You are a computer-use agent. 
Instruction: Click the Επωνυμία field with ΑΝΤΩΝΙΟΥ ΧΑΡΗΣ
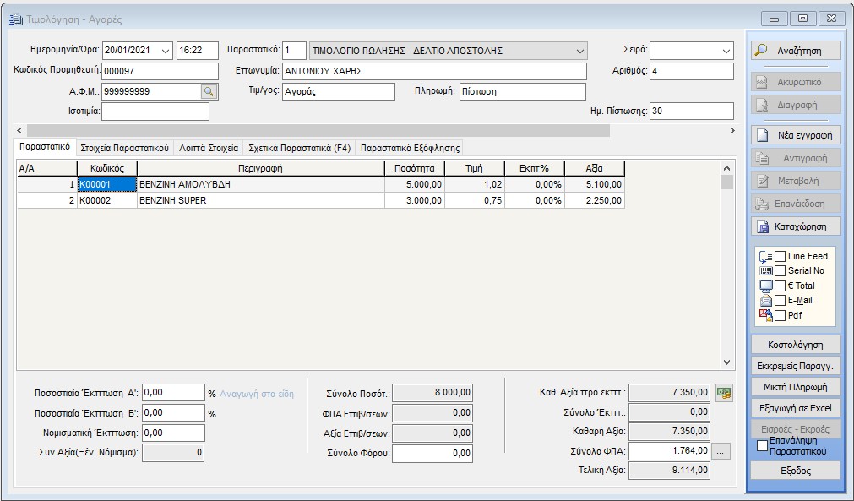(435, 71)
